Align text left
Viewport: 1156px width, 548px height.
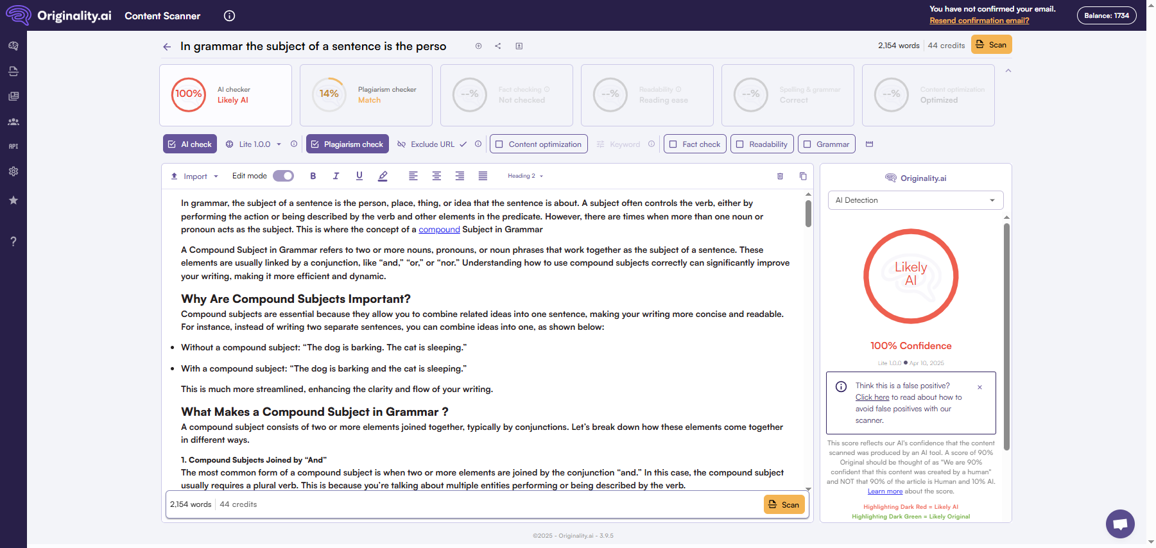(413, 176)
